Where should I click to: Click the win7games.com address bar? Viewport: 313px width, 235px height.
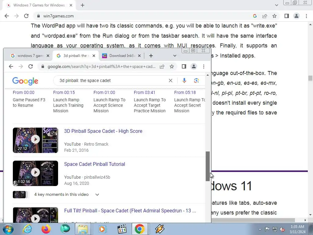(144, 16)
